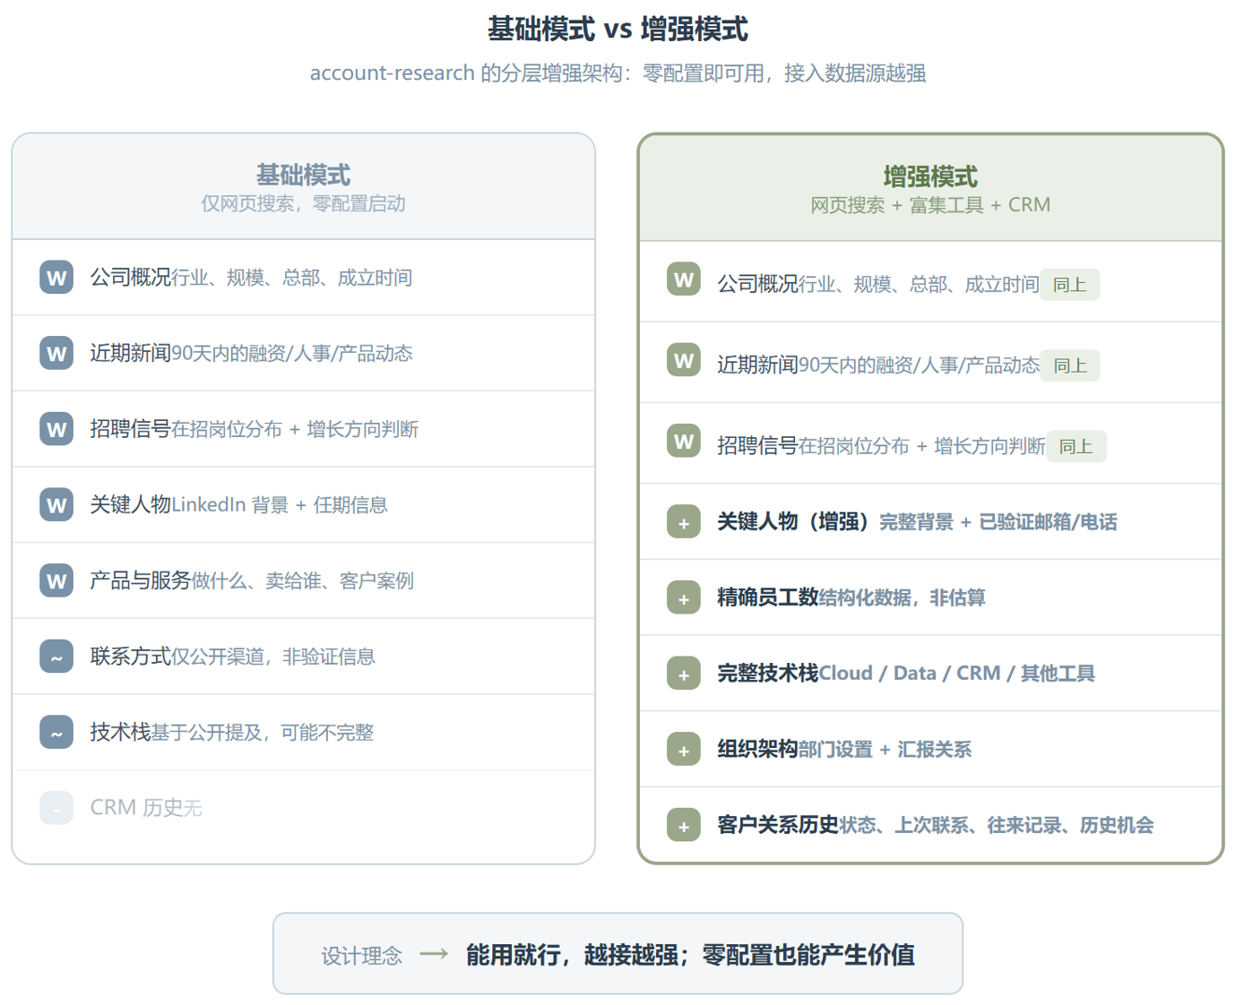Click the tilde icon beside 联系方式

click(56, 657)
